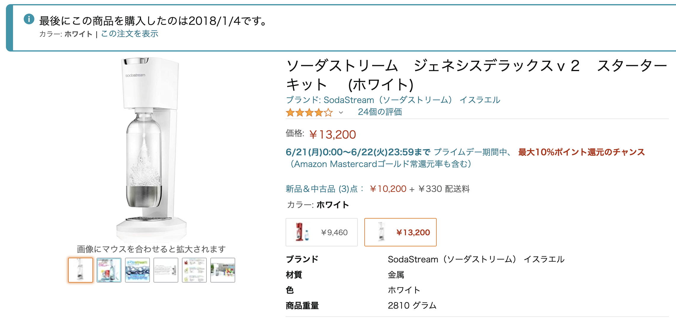676x327 pixels.
Task: View the sixth thumbnail with colorful bottles
Action: click(x=223, y=270)
